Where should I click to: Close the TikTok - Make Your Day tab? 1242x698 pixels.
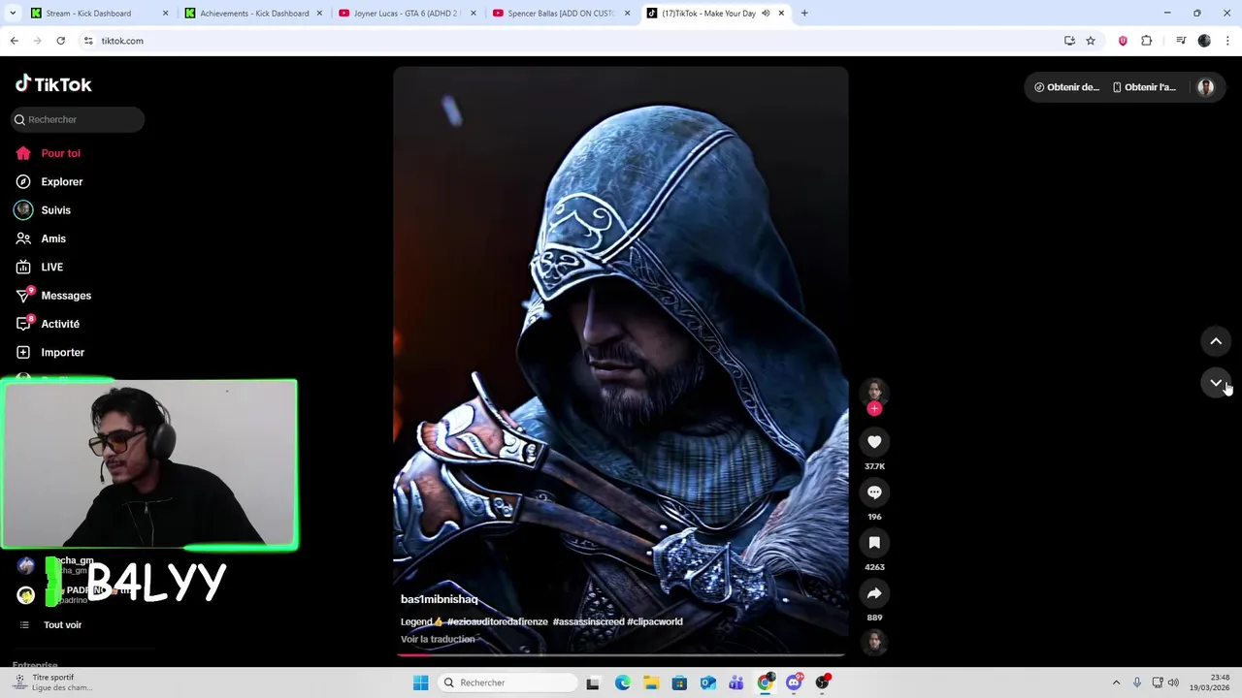(781, 14)
